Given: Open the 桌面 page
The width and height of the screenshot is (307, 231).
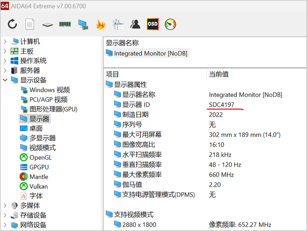Looking at the screenshot, I should pyautogui.click(x=36, y=129).
